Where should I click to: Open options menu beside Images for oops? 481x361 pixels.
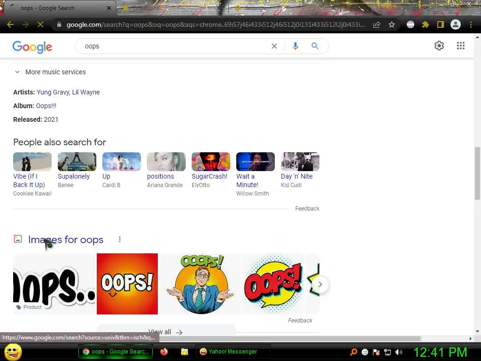tap(120, 239)
